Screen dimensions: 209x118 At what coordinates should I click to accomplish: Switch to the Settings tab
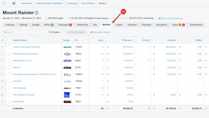[x=23, y=25]
